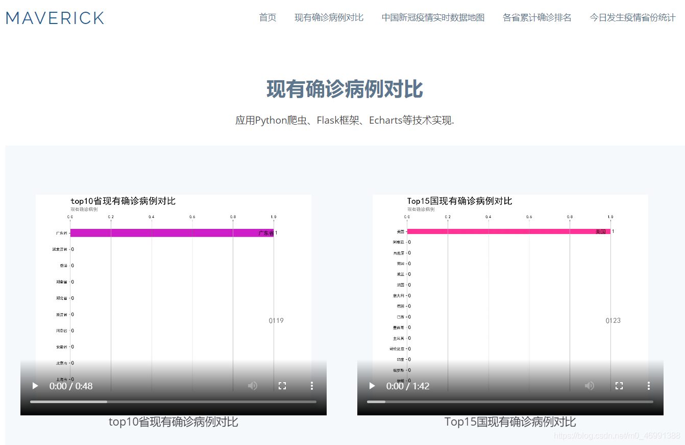685x445 pixels.
Task: Click the MAVERICK logo
Action: [55, 18]
